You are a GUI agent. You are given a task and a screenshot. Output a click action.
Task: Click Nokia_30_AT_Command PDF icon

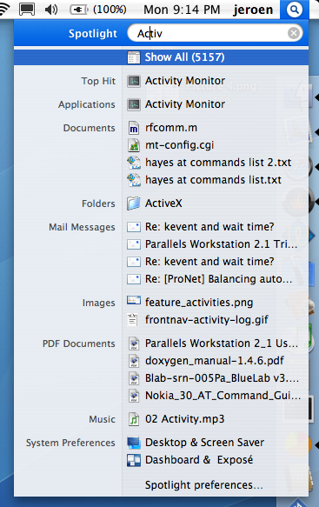point(134,396)
